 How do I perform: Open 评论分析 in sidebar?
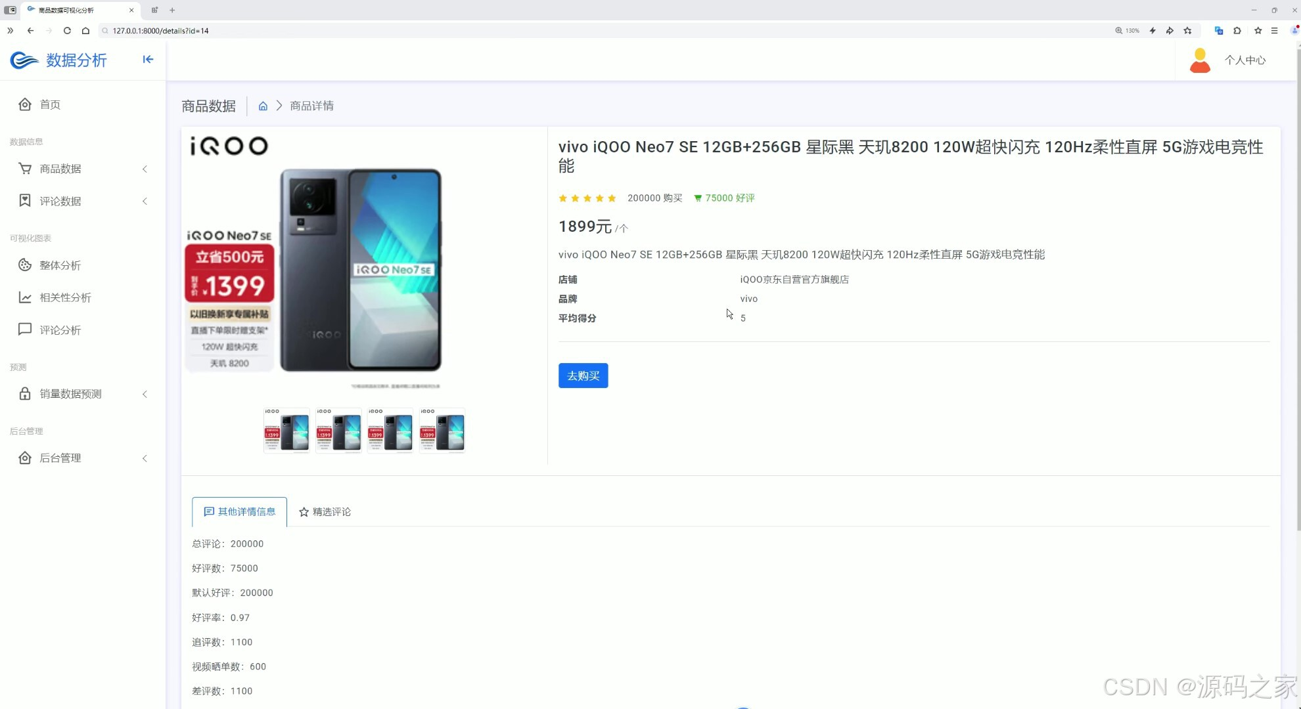(x=60, y=330)
